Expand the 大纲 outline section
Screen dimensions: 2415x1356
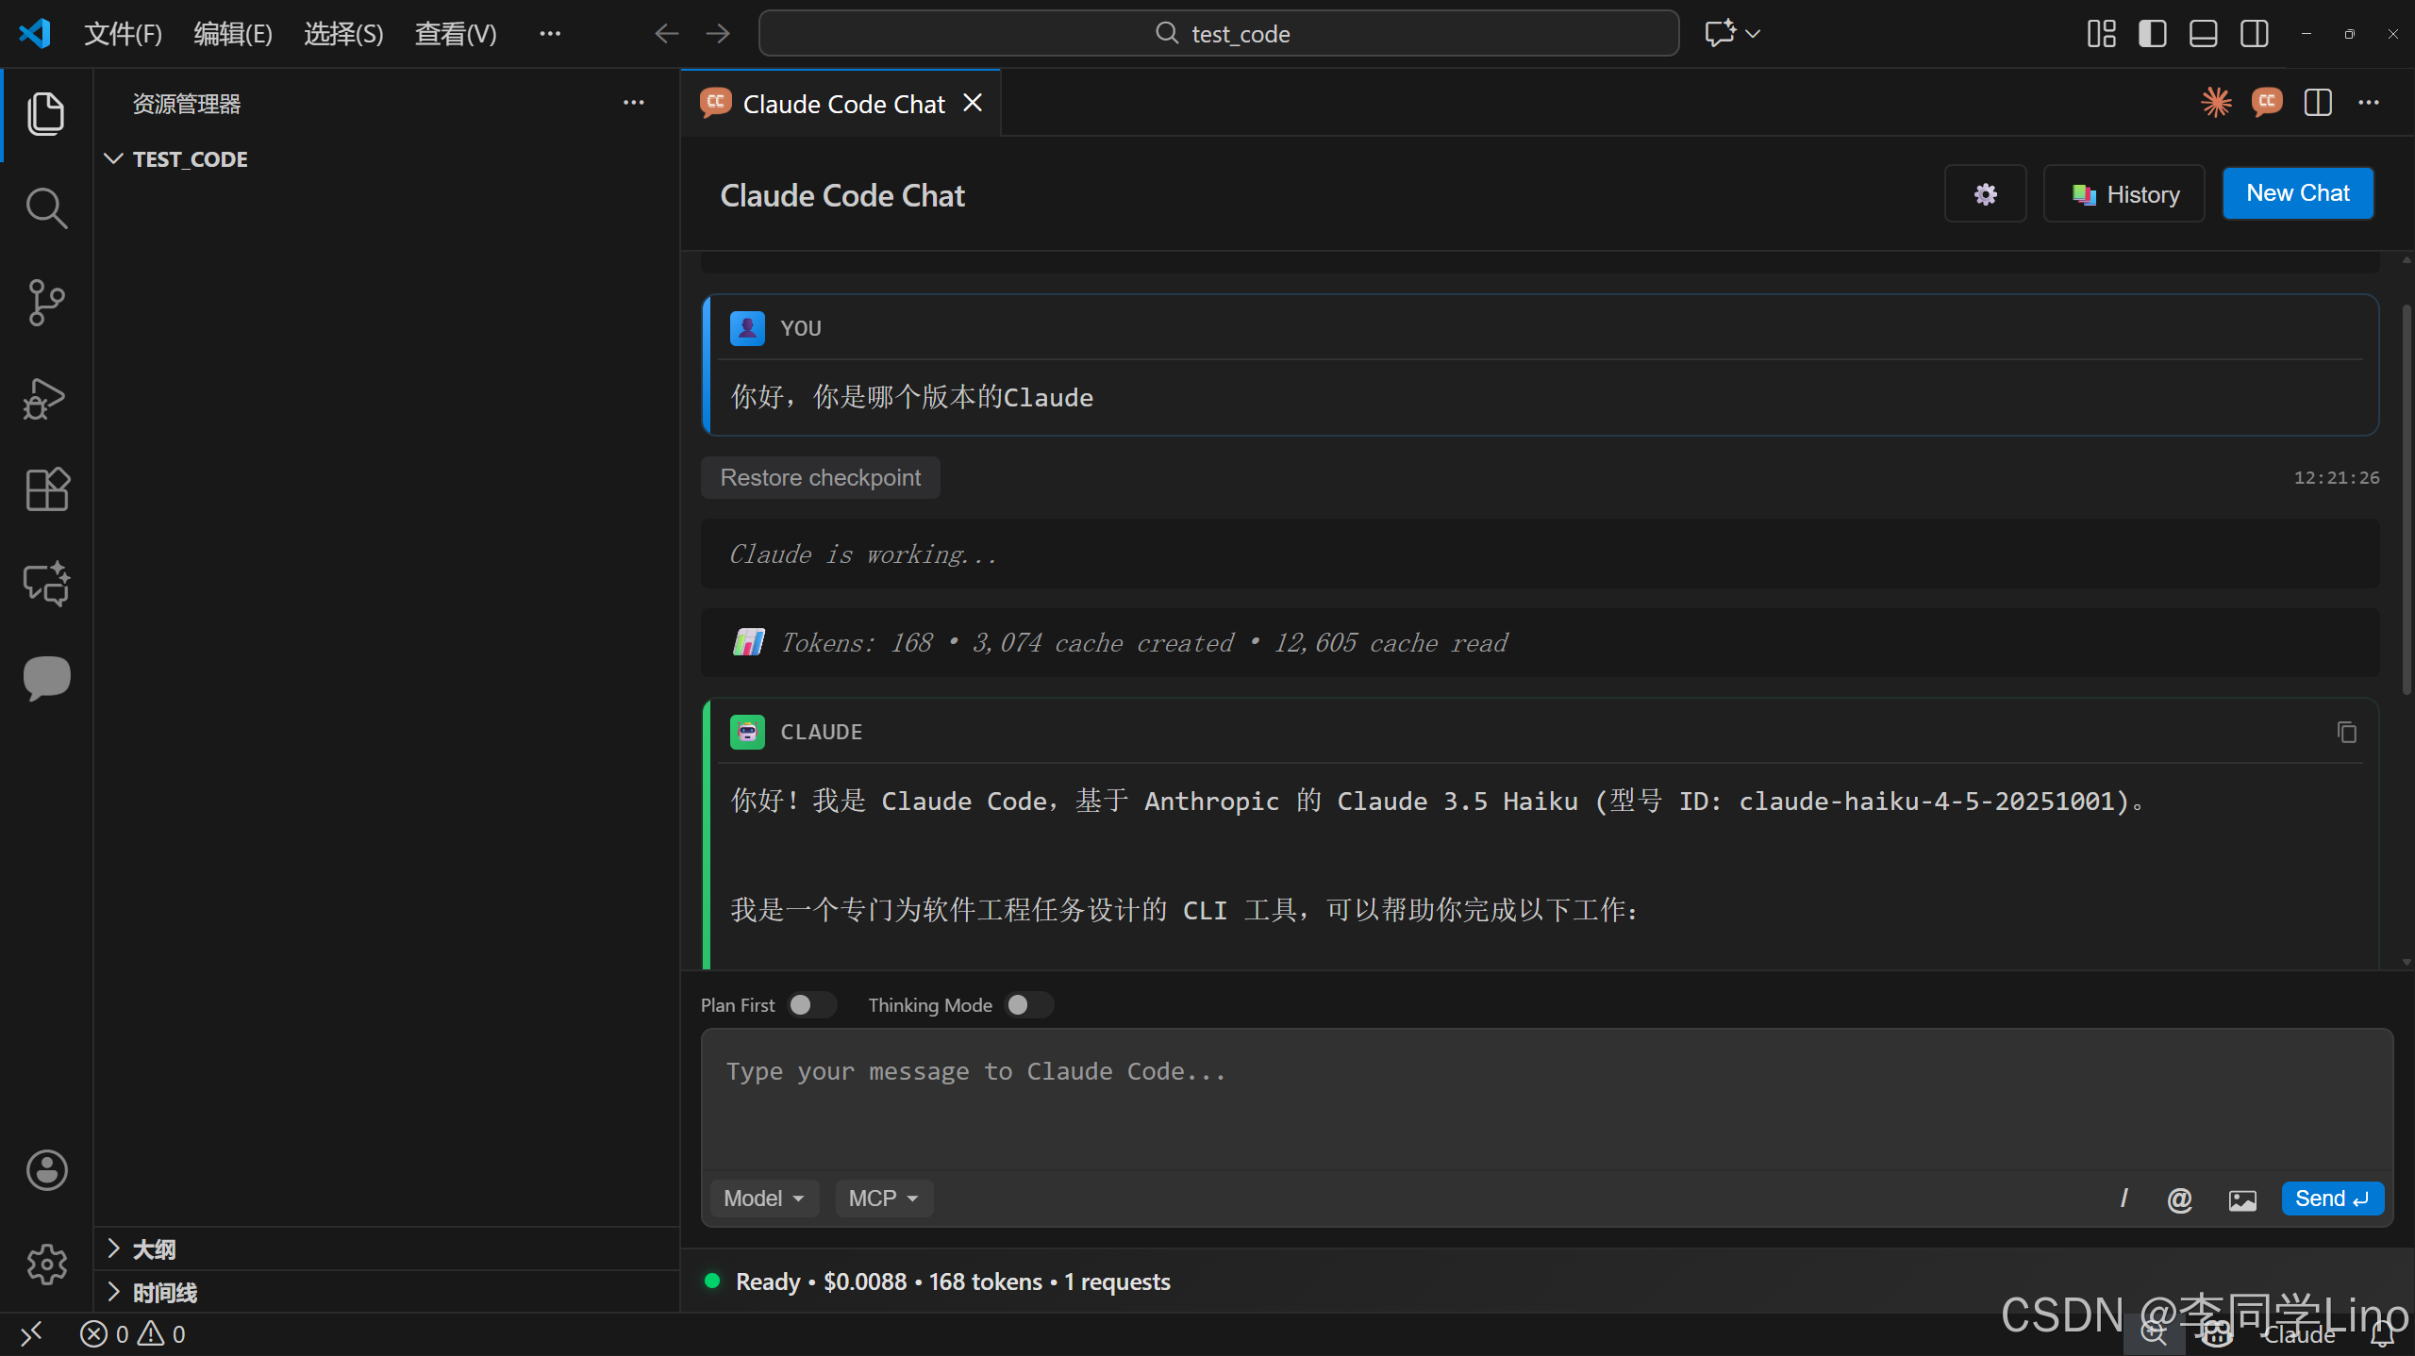pos(154,1249)
